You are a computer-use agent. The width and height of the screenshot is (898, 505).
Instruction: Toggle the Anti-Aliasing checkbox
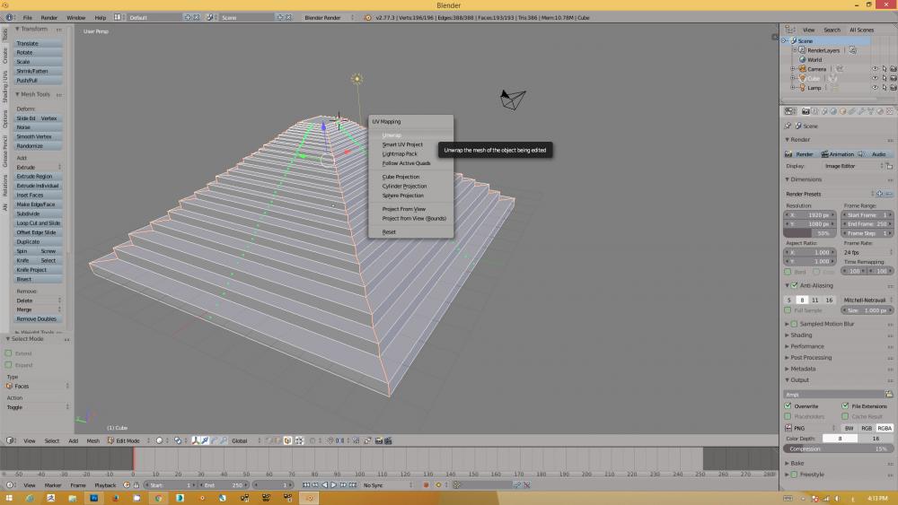794,285
